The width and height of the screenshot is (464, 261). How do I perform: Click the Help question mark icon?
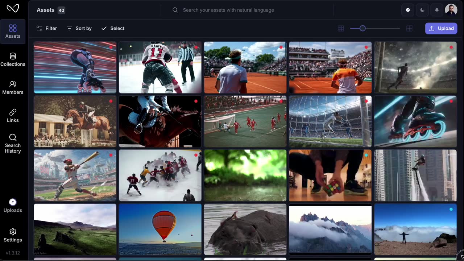(x=407, y=10)
